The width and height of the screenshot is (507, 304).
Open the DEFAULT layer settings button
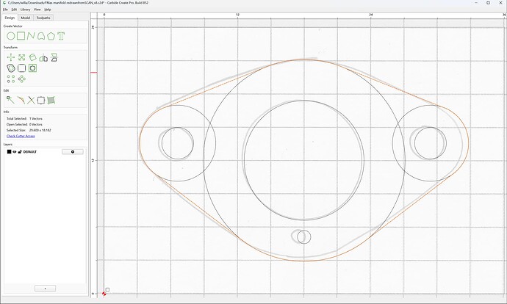73,152
